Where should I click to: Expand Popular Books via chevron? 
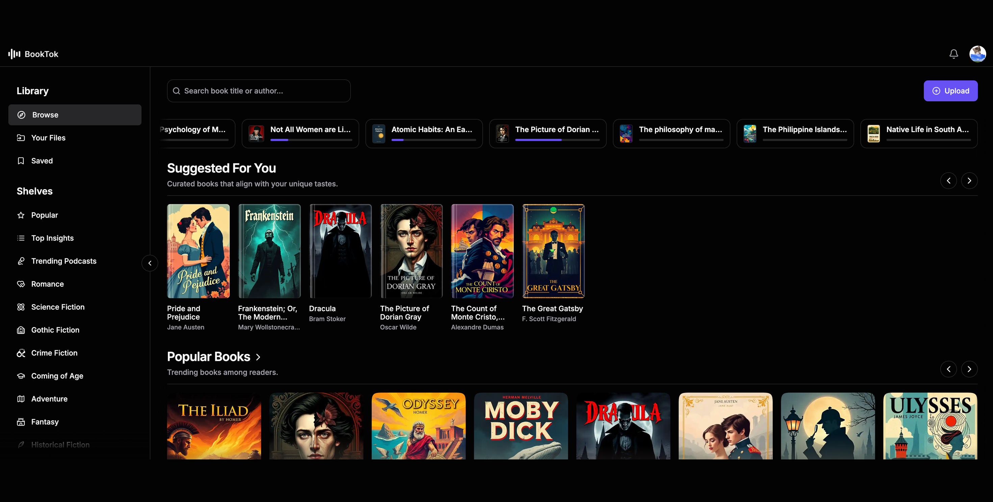[x=258, y=357]
